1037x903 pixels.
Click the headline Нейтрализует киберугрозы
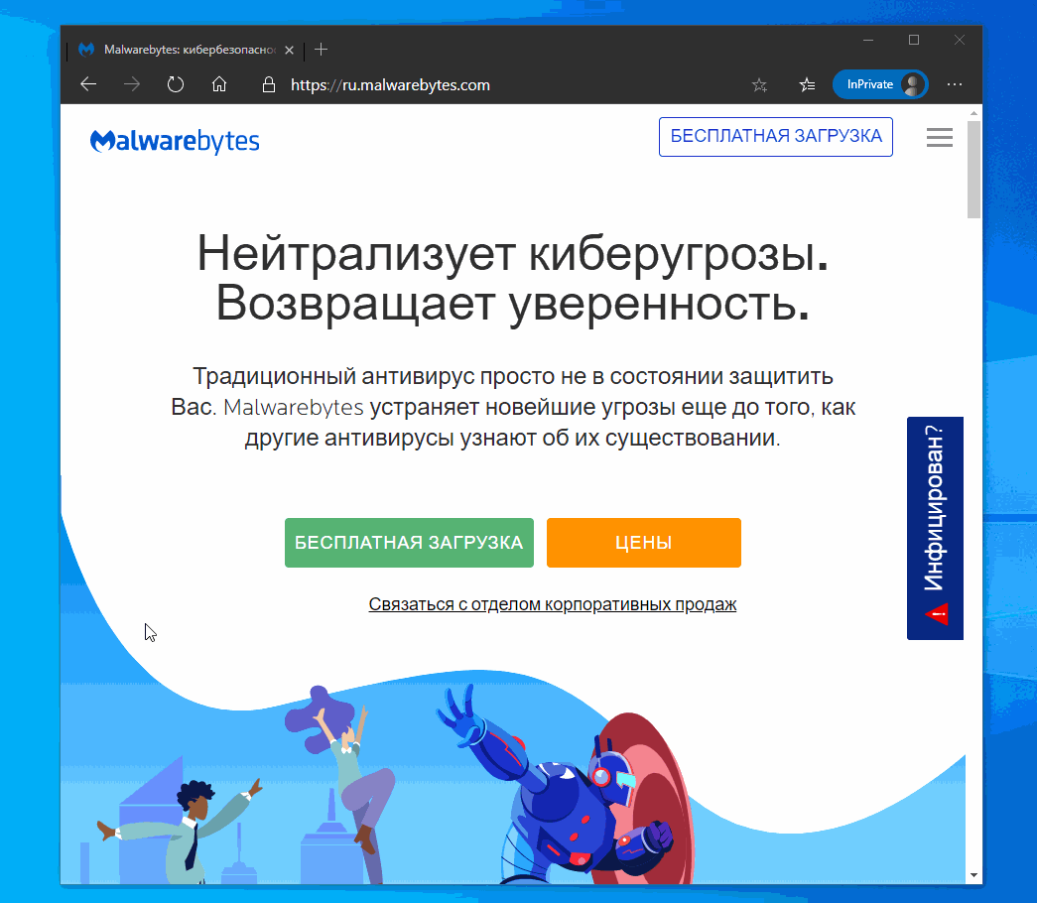click(513, 253)
